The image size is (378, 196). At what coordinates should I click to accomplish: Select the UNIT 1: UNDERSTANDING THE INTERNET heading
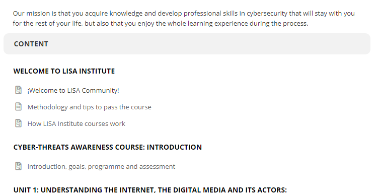click(x=150, y=190)
